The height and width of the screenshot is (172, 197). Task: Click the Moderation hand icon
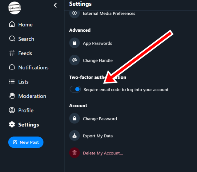[x=12, y=96]
